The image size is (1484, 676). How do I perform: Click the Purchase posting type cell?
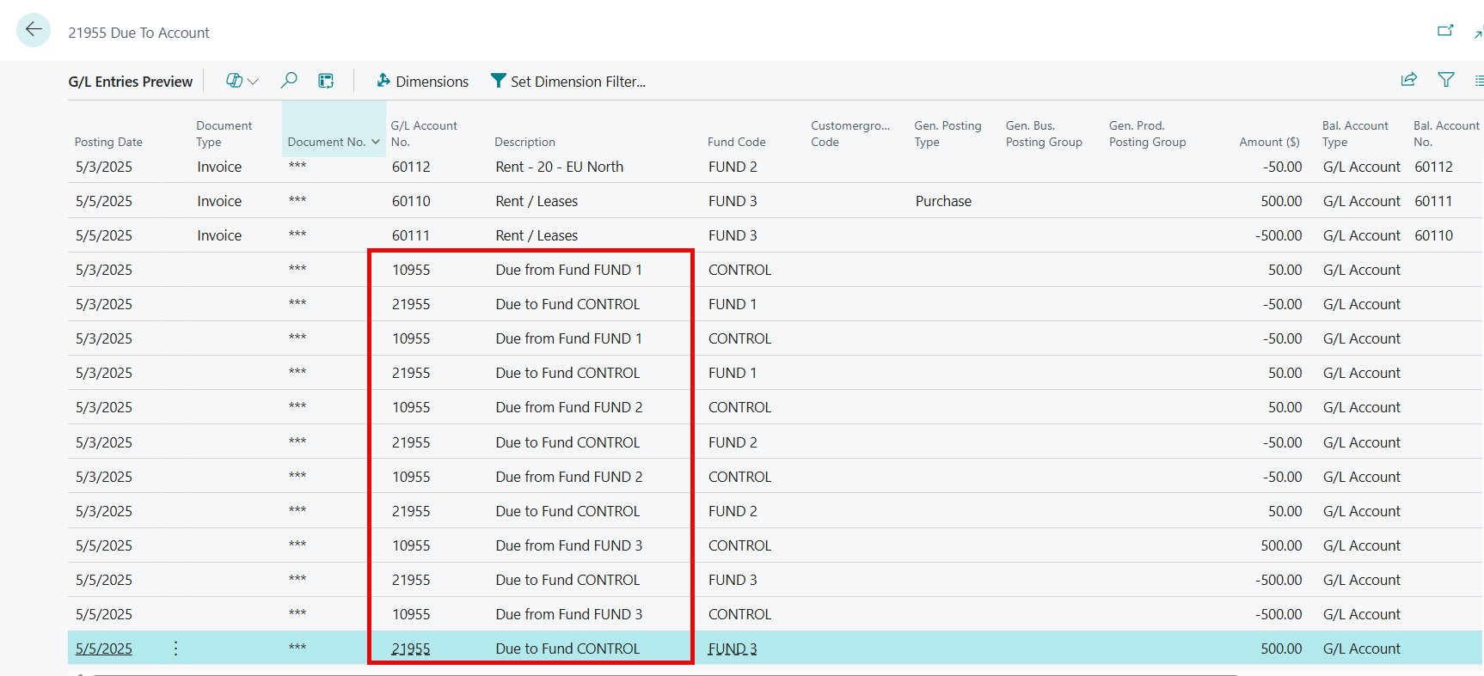pyautogui.click(x=943, y=201)
